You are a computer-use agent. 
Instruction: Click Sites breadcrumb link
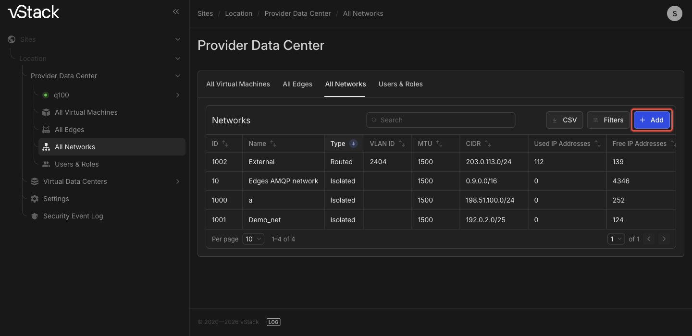[205, 13]
